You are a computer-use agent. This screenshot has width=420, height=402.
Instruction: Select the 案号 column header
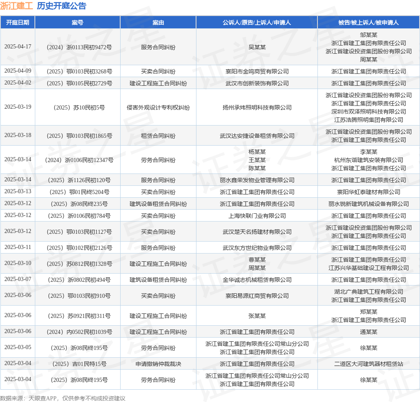[78, 23]
